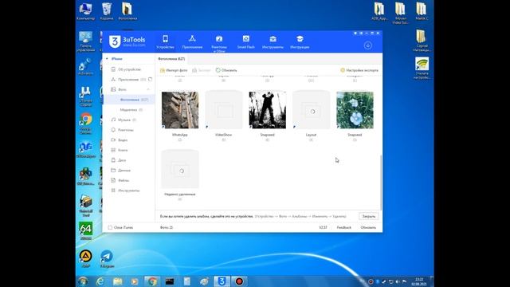Click the 3uTools logo
Screen dimensions: 510x287
(x=127, y=41)
